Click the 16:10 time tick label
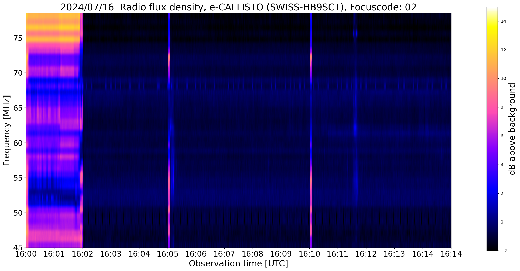This screenshot has height=271, width=520. (309, 254)
